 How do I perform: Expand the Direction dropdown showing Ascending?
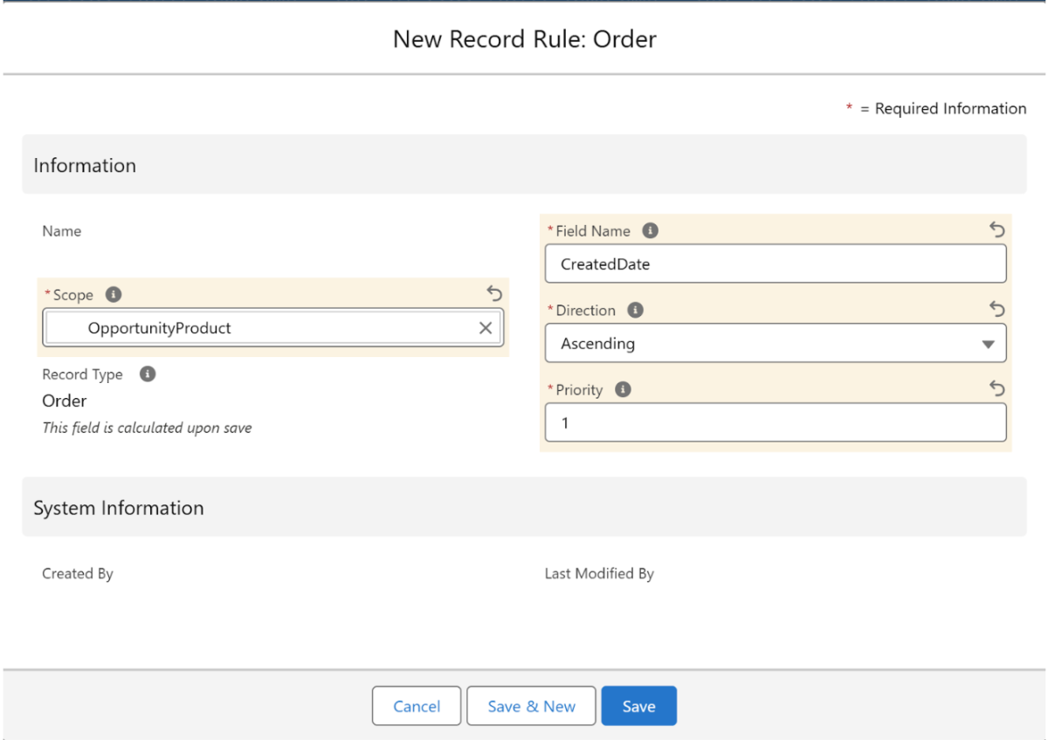(x=775, y=344)
